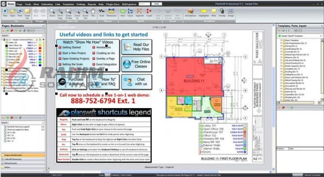
Task: Click the Back navigation arrow
Action: (36, 11)
